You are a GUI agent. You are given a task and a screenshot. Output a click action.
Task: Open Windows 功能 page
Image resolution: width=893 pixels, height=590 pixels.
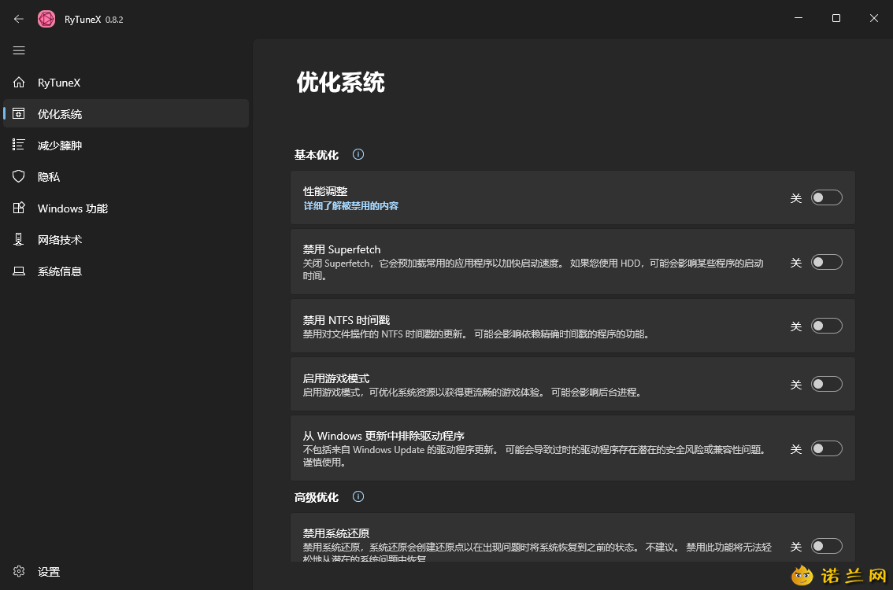pos(126,208)
